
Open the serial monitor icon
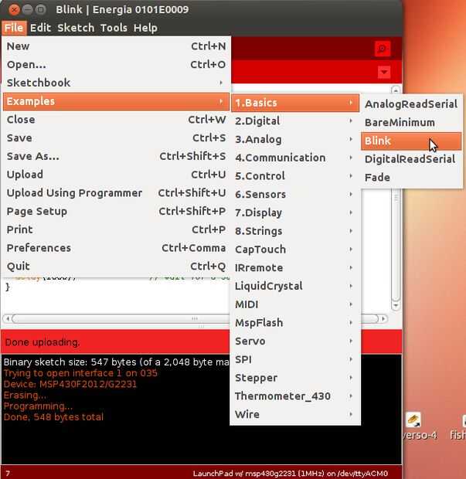[383, 49]
